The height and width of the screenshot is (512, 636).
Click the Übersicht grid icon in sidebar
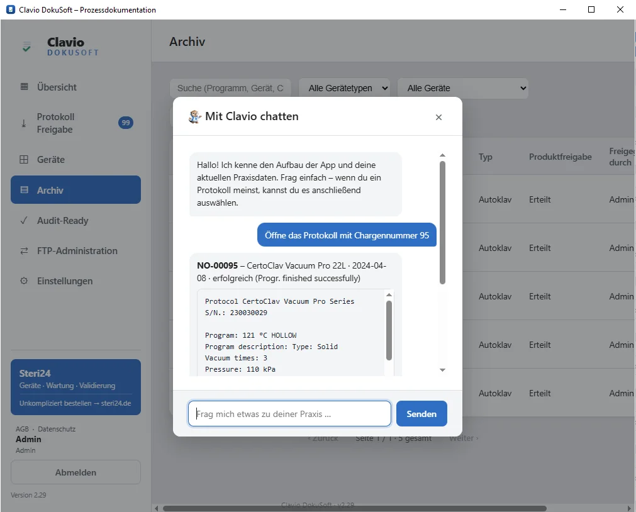pyautogui.click(x=25, y=86)
